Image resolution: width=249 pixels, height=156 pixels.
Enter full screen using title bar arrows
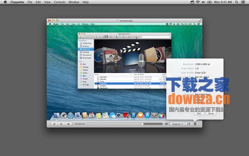pos(200,20)
